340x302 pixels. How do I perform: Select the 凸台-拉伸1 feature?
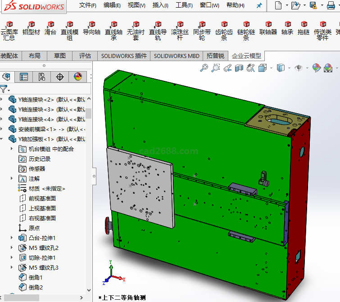(41, 238)
